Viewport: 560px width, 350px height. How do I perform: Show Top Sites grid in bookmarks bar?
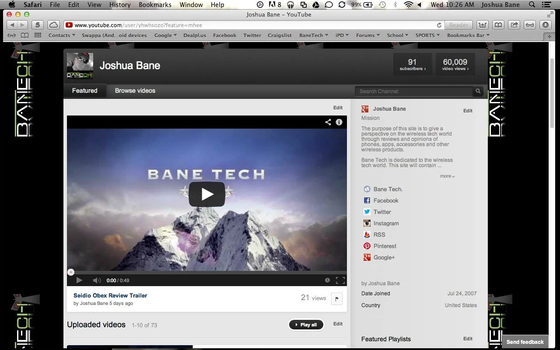tap(38, 35)
